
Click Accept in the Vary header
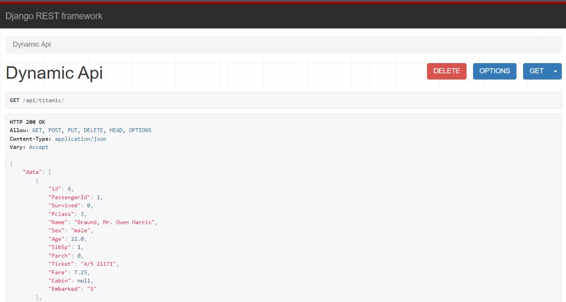[x=39, y=147]
